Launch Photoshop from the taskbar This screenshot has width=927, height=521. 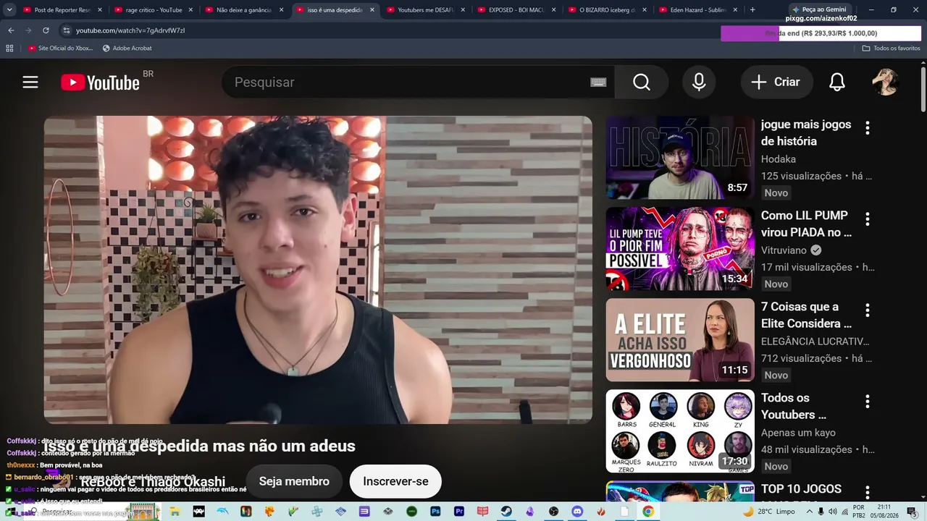tap(435, 512)
